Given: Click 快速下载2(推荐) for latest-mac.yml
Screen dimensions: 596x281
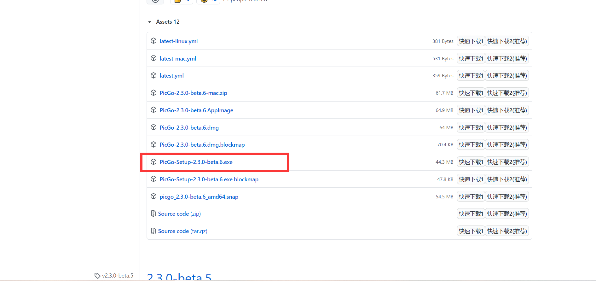Looking at the screenshot, I should tap(507, 59).
